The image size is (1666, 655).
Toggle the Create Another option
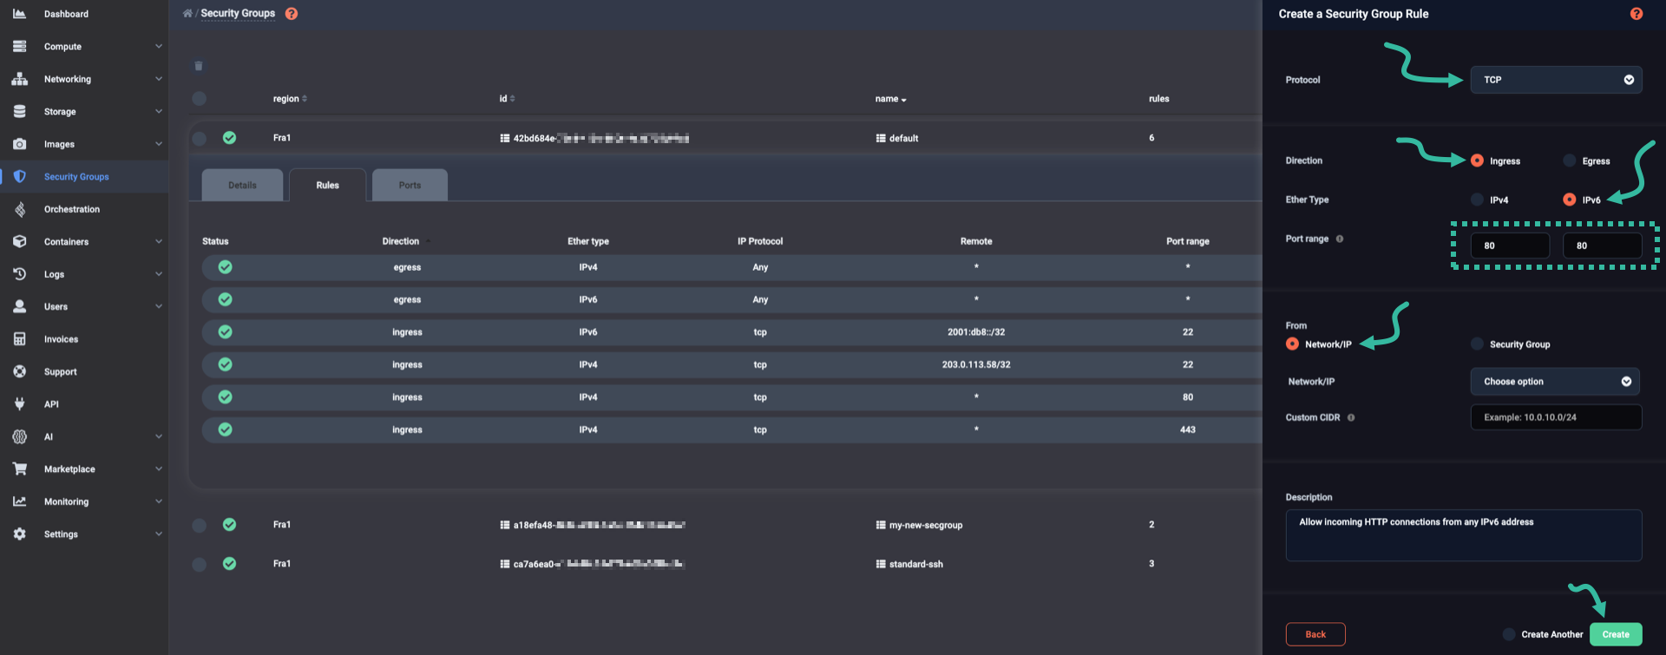click(1509, 634)
